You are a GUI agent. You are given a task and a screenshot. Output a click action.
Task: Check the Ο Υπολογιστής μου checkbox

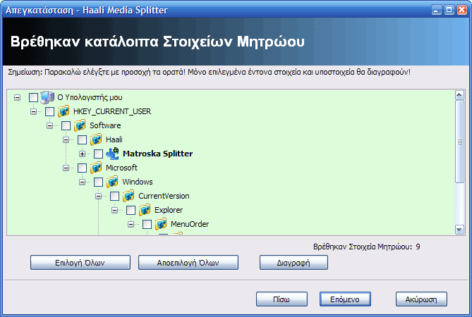click(x=33, y=97)
